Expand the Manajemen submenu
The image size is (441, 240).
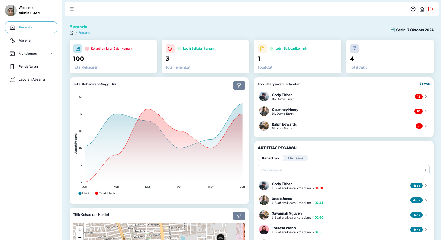(31, 54)
